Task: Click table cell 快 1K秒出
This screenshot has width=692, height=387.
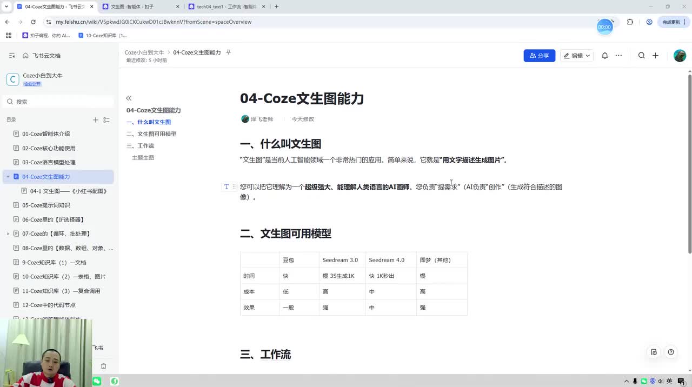Action: 390,276
